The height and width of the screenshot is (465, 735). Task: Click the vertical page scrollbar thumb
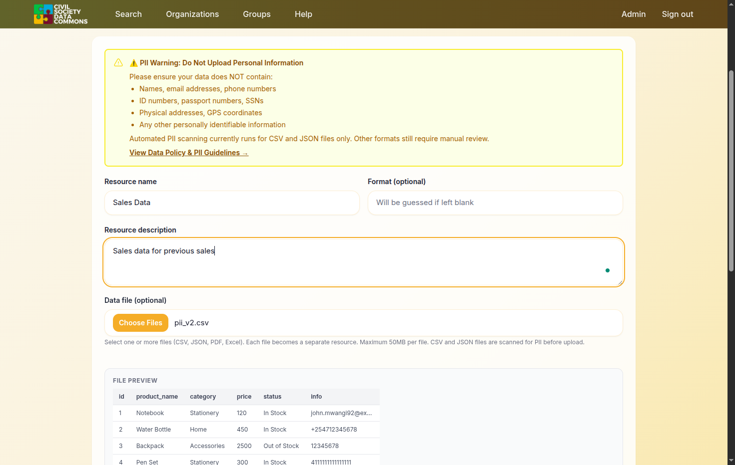click(731, 171)
